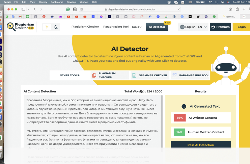Image resolution: width=250 pixels, height=164 pixels.
Task: Click the 'Results' heading
Action: click(201, 91)
